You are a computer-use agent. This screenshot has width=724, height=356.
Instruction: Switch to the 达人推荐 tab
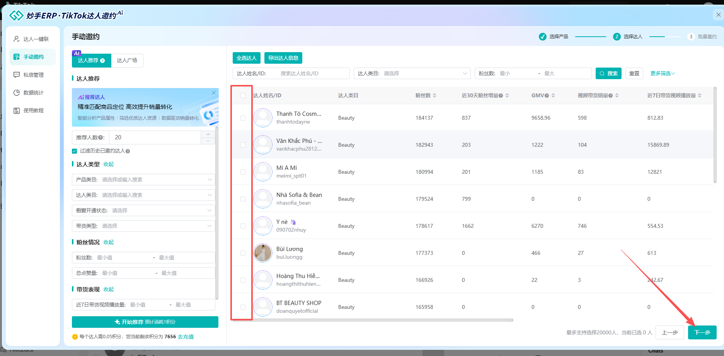pyautogui.click(x=91, y=60)
